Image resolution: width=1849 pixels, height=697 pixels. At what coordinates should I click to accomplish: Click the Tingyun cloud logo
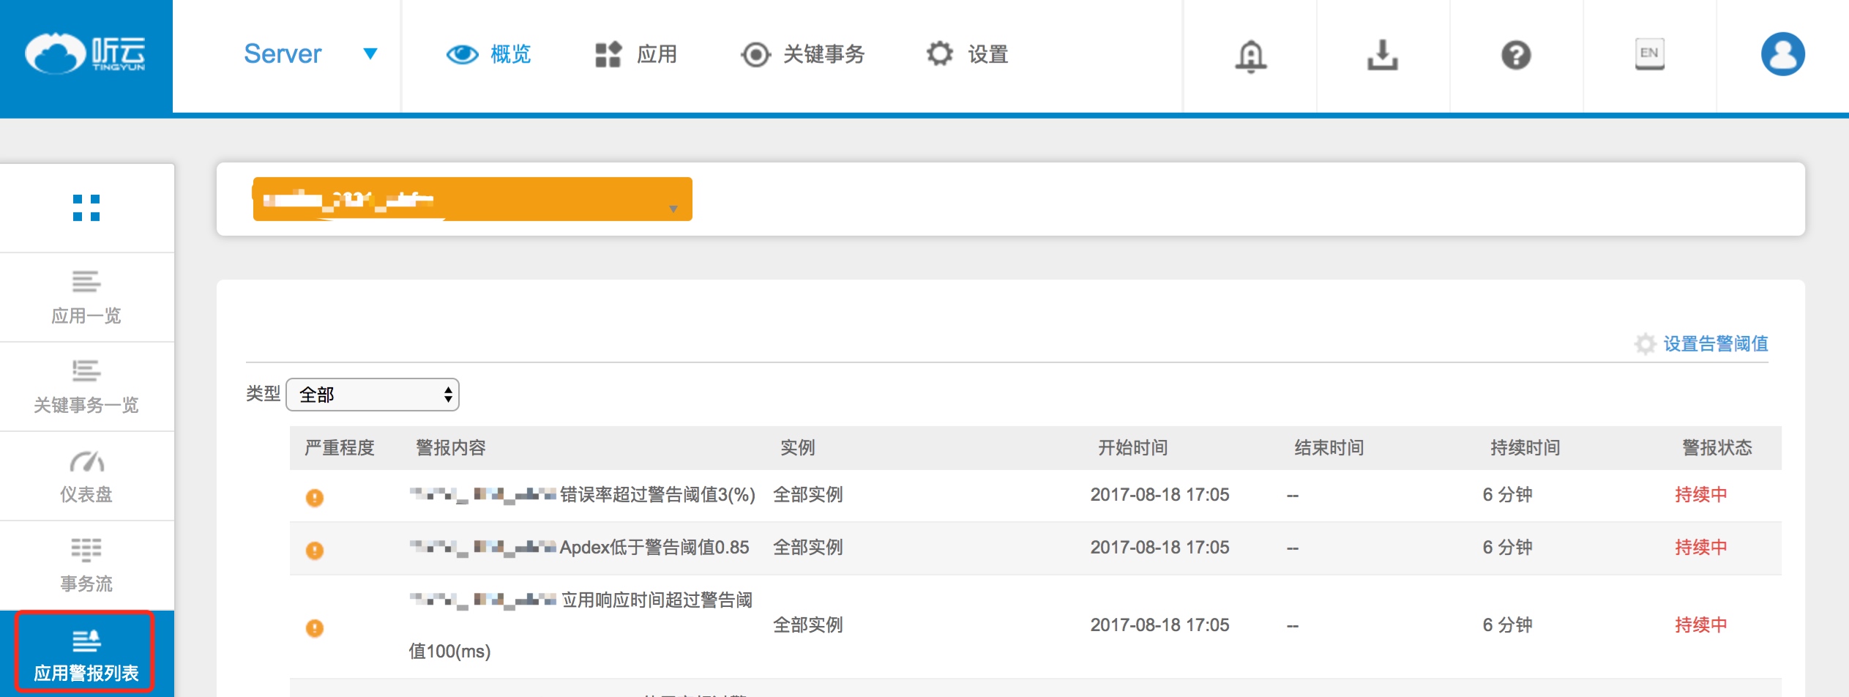tap(85, 53)
